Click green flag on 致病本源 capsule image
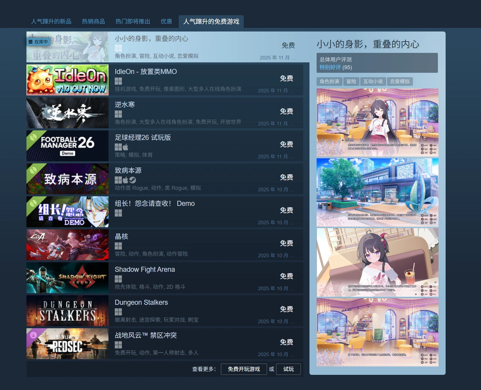This screenshot has height=390, width=481. click(x=33, y=170)
